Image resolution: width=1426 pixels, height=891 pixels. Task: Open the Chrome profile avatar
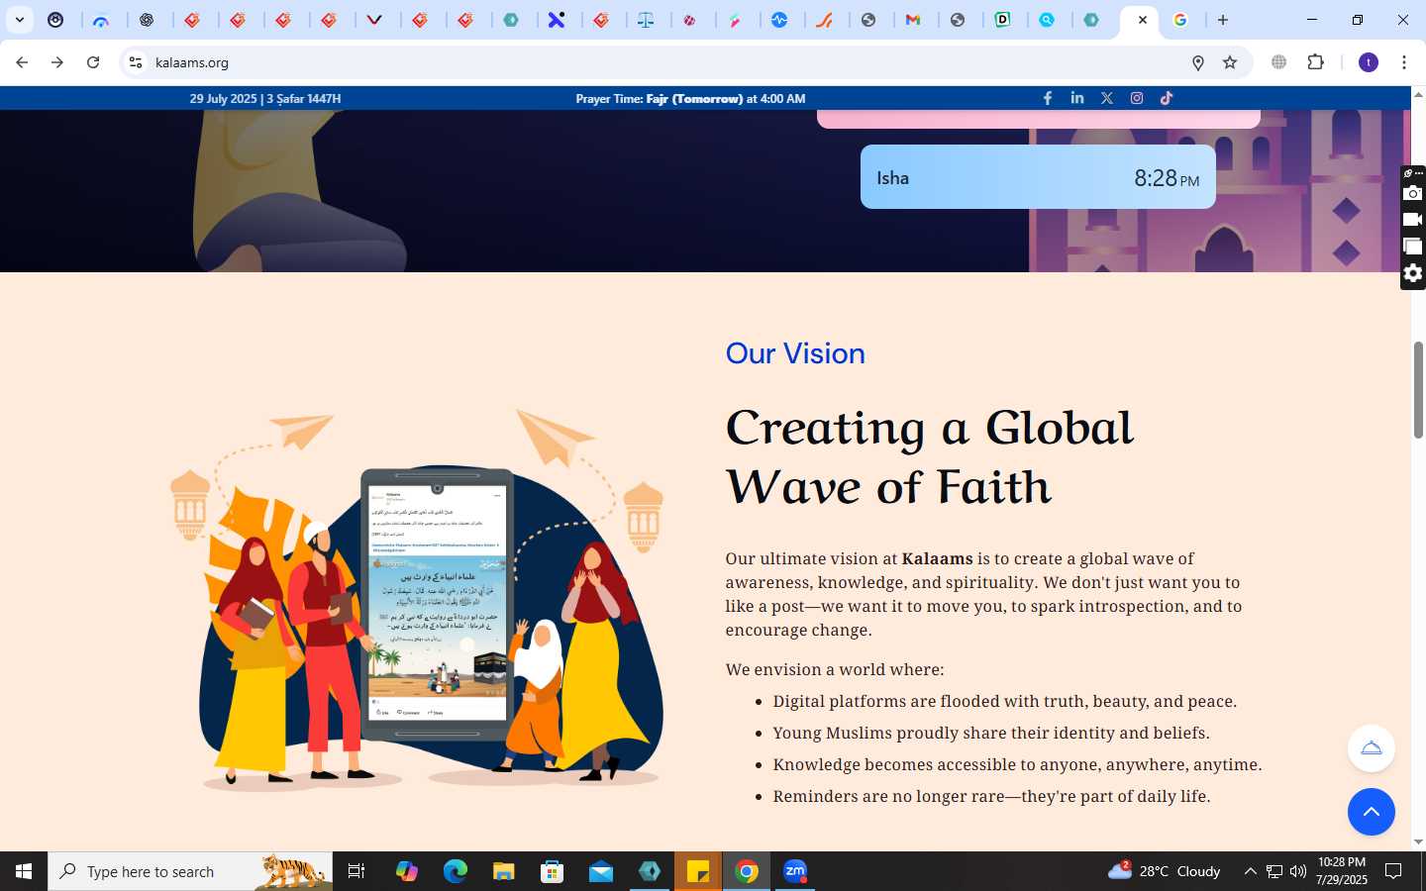(1369, 62)
